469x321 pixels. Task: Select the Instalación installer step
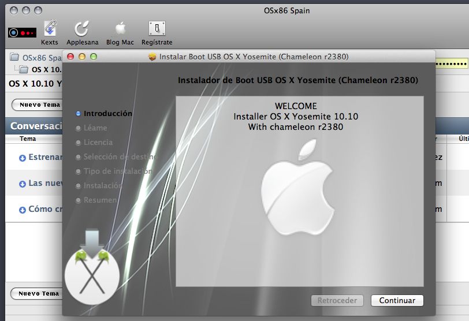pyautogui.click(x=103, y=185)
